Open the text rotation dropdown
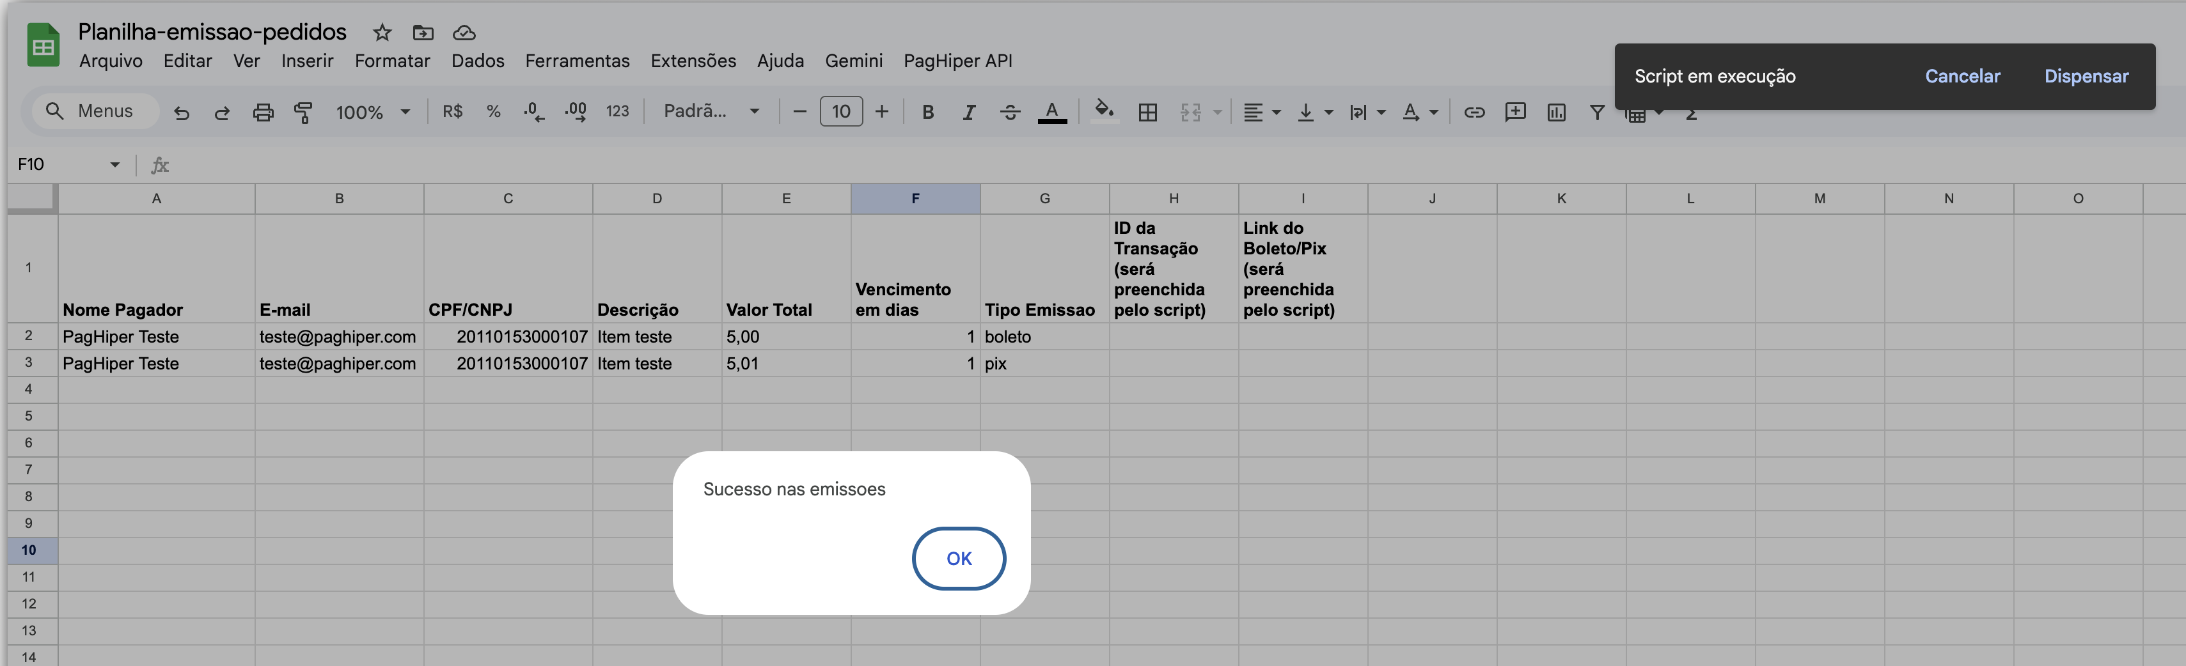Viewport: 2186px width, 666px height. coord(1420,112)
